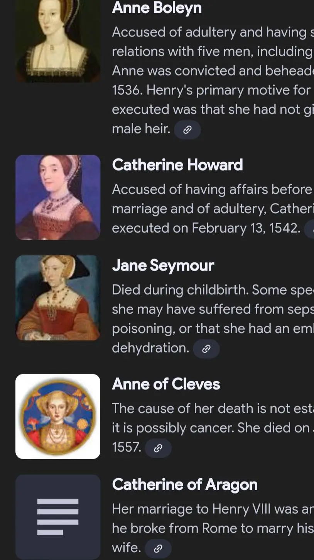This screenshot has height=560, width=314.
Task: Open the source link after Catherine of Aragon's description
Action: [x=158, y=549]
